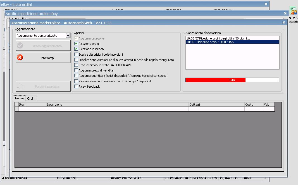The width and height of the screenshot is (298, 185).
Task: Click the Dettagli column header
Action: [x=216, y=105]
